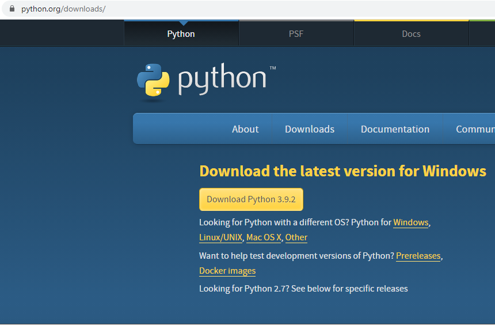Click the python.org/downloads/ URL field

63,9
